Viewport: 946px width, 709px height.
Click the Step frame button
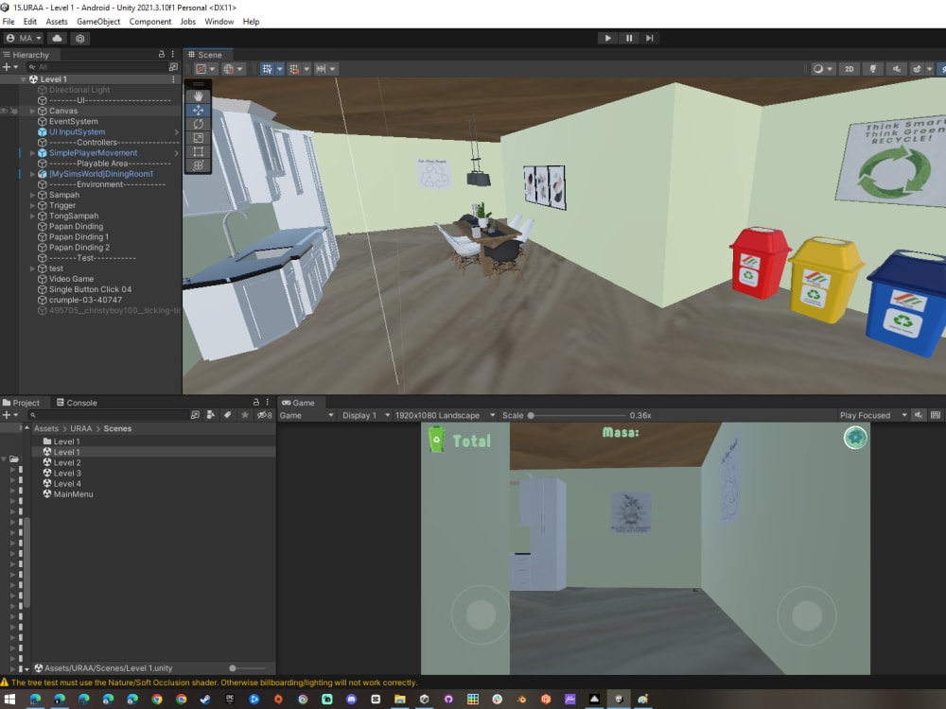click(650, 38)
